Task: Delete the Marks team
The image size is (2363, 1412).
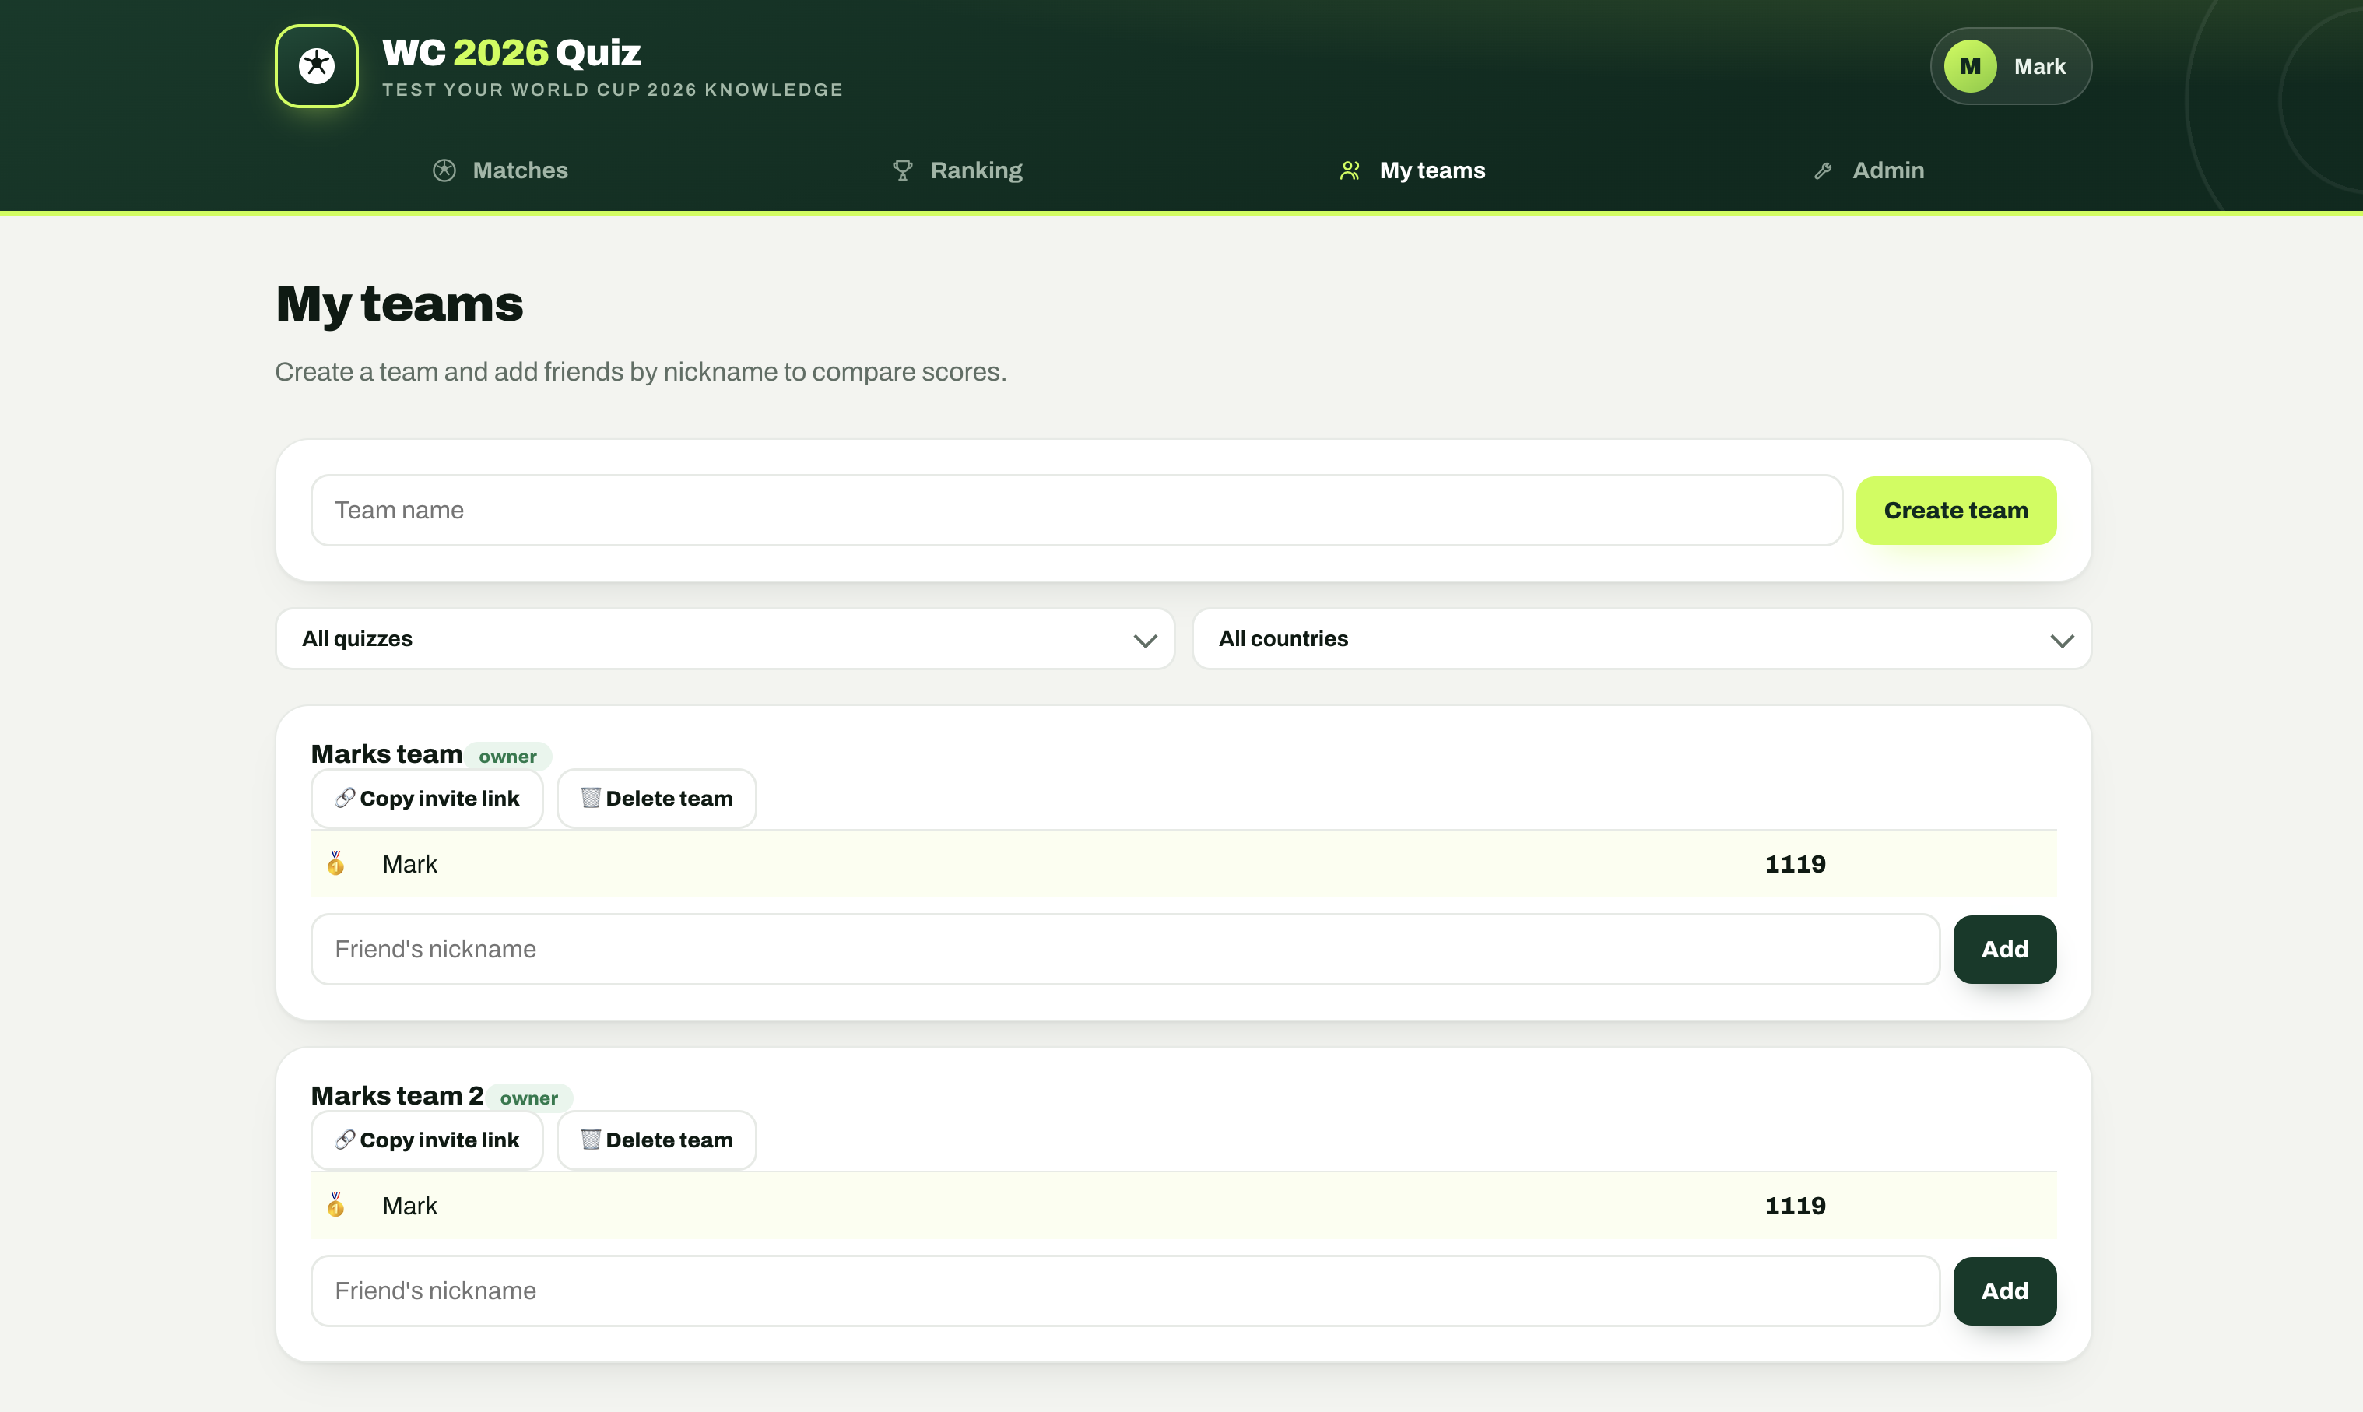Action: point(656,797)
